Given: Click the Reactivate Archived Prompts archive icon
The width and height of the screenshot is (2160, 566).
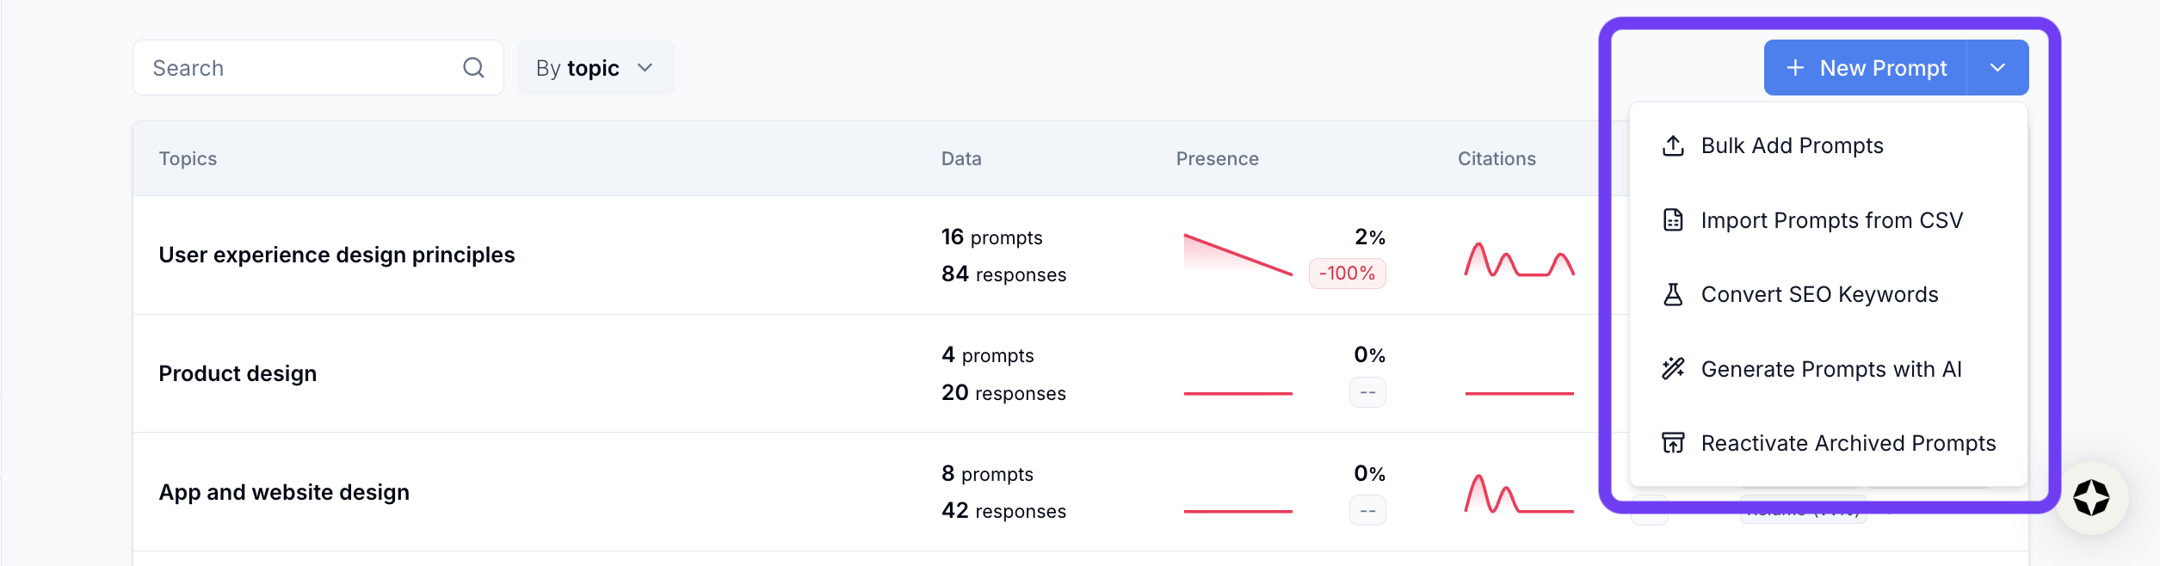Looking at the screenshot, I should [1673, 443].
